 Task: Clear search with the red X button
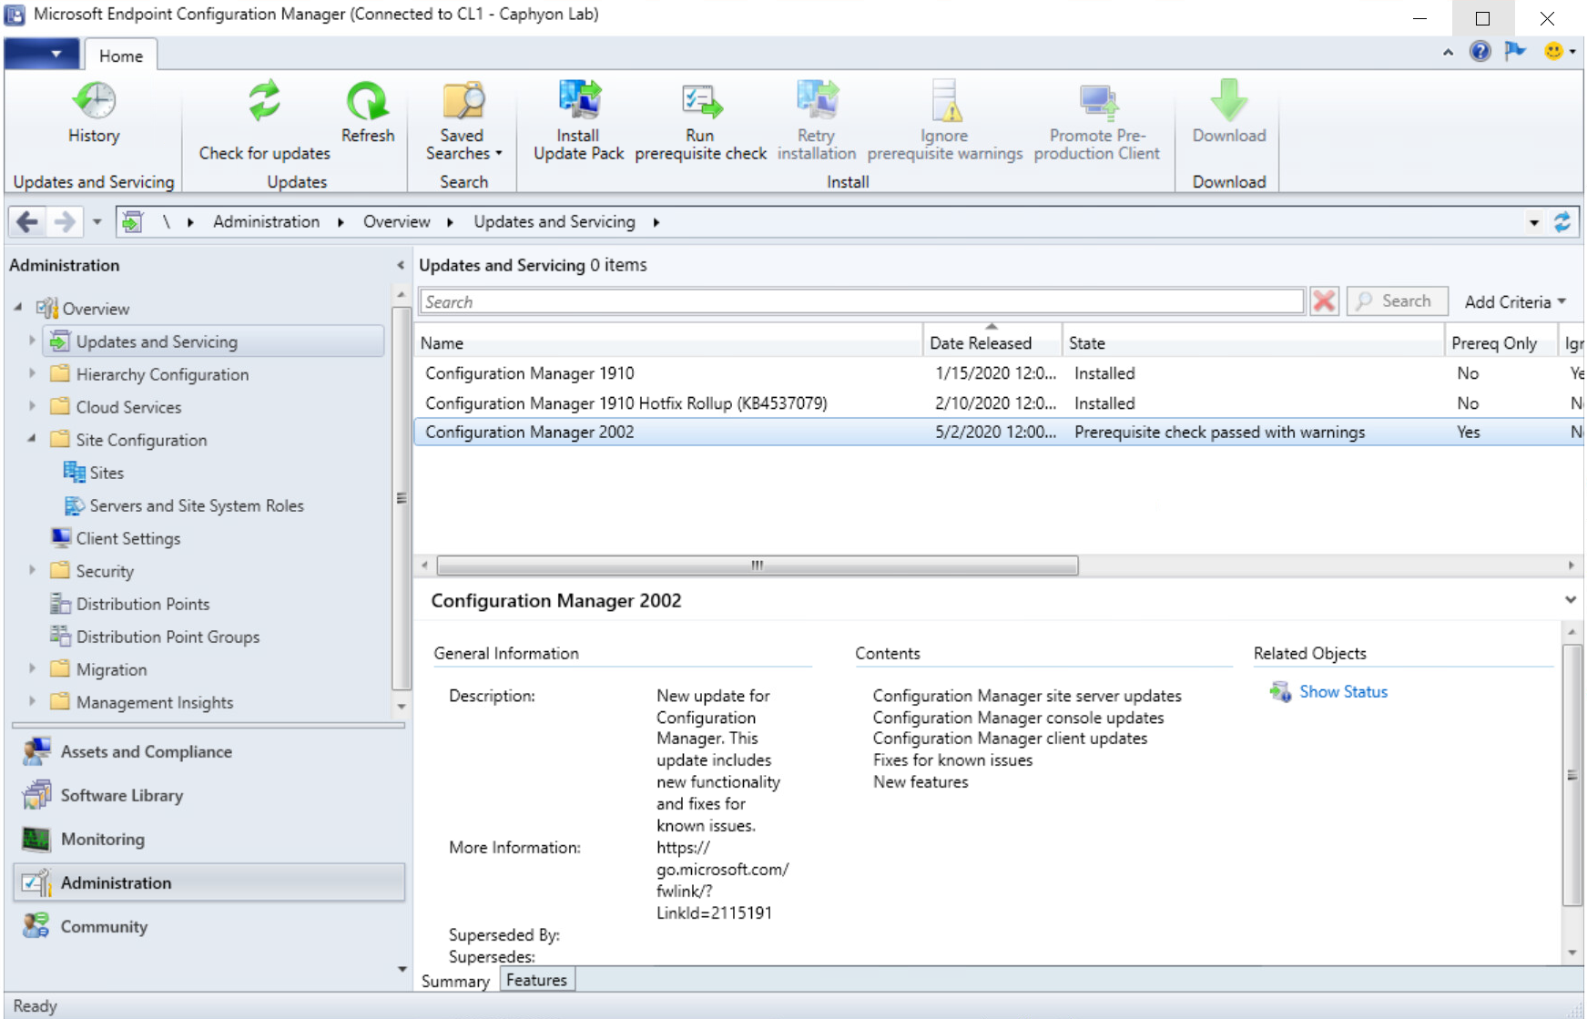[x=1324, y=301]
